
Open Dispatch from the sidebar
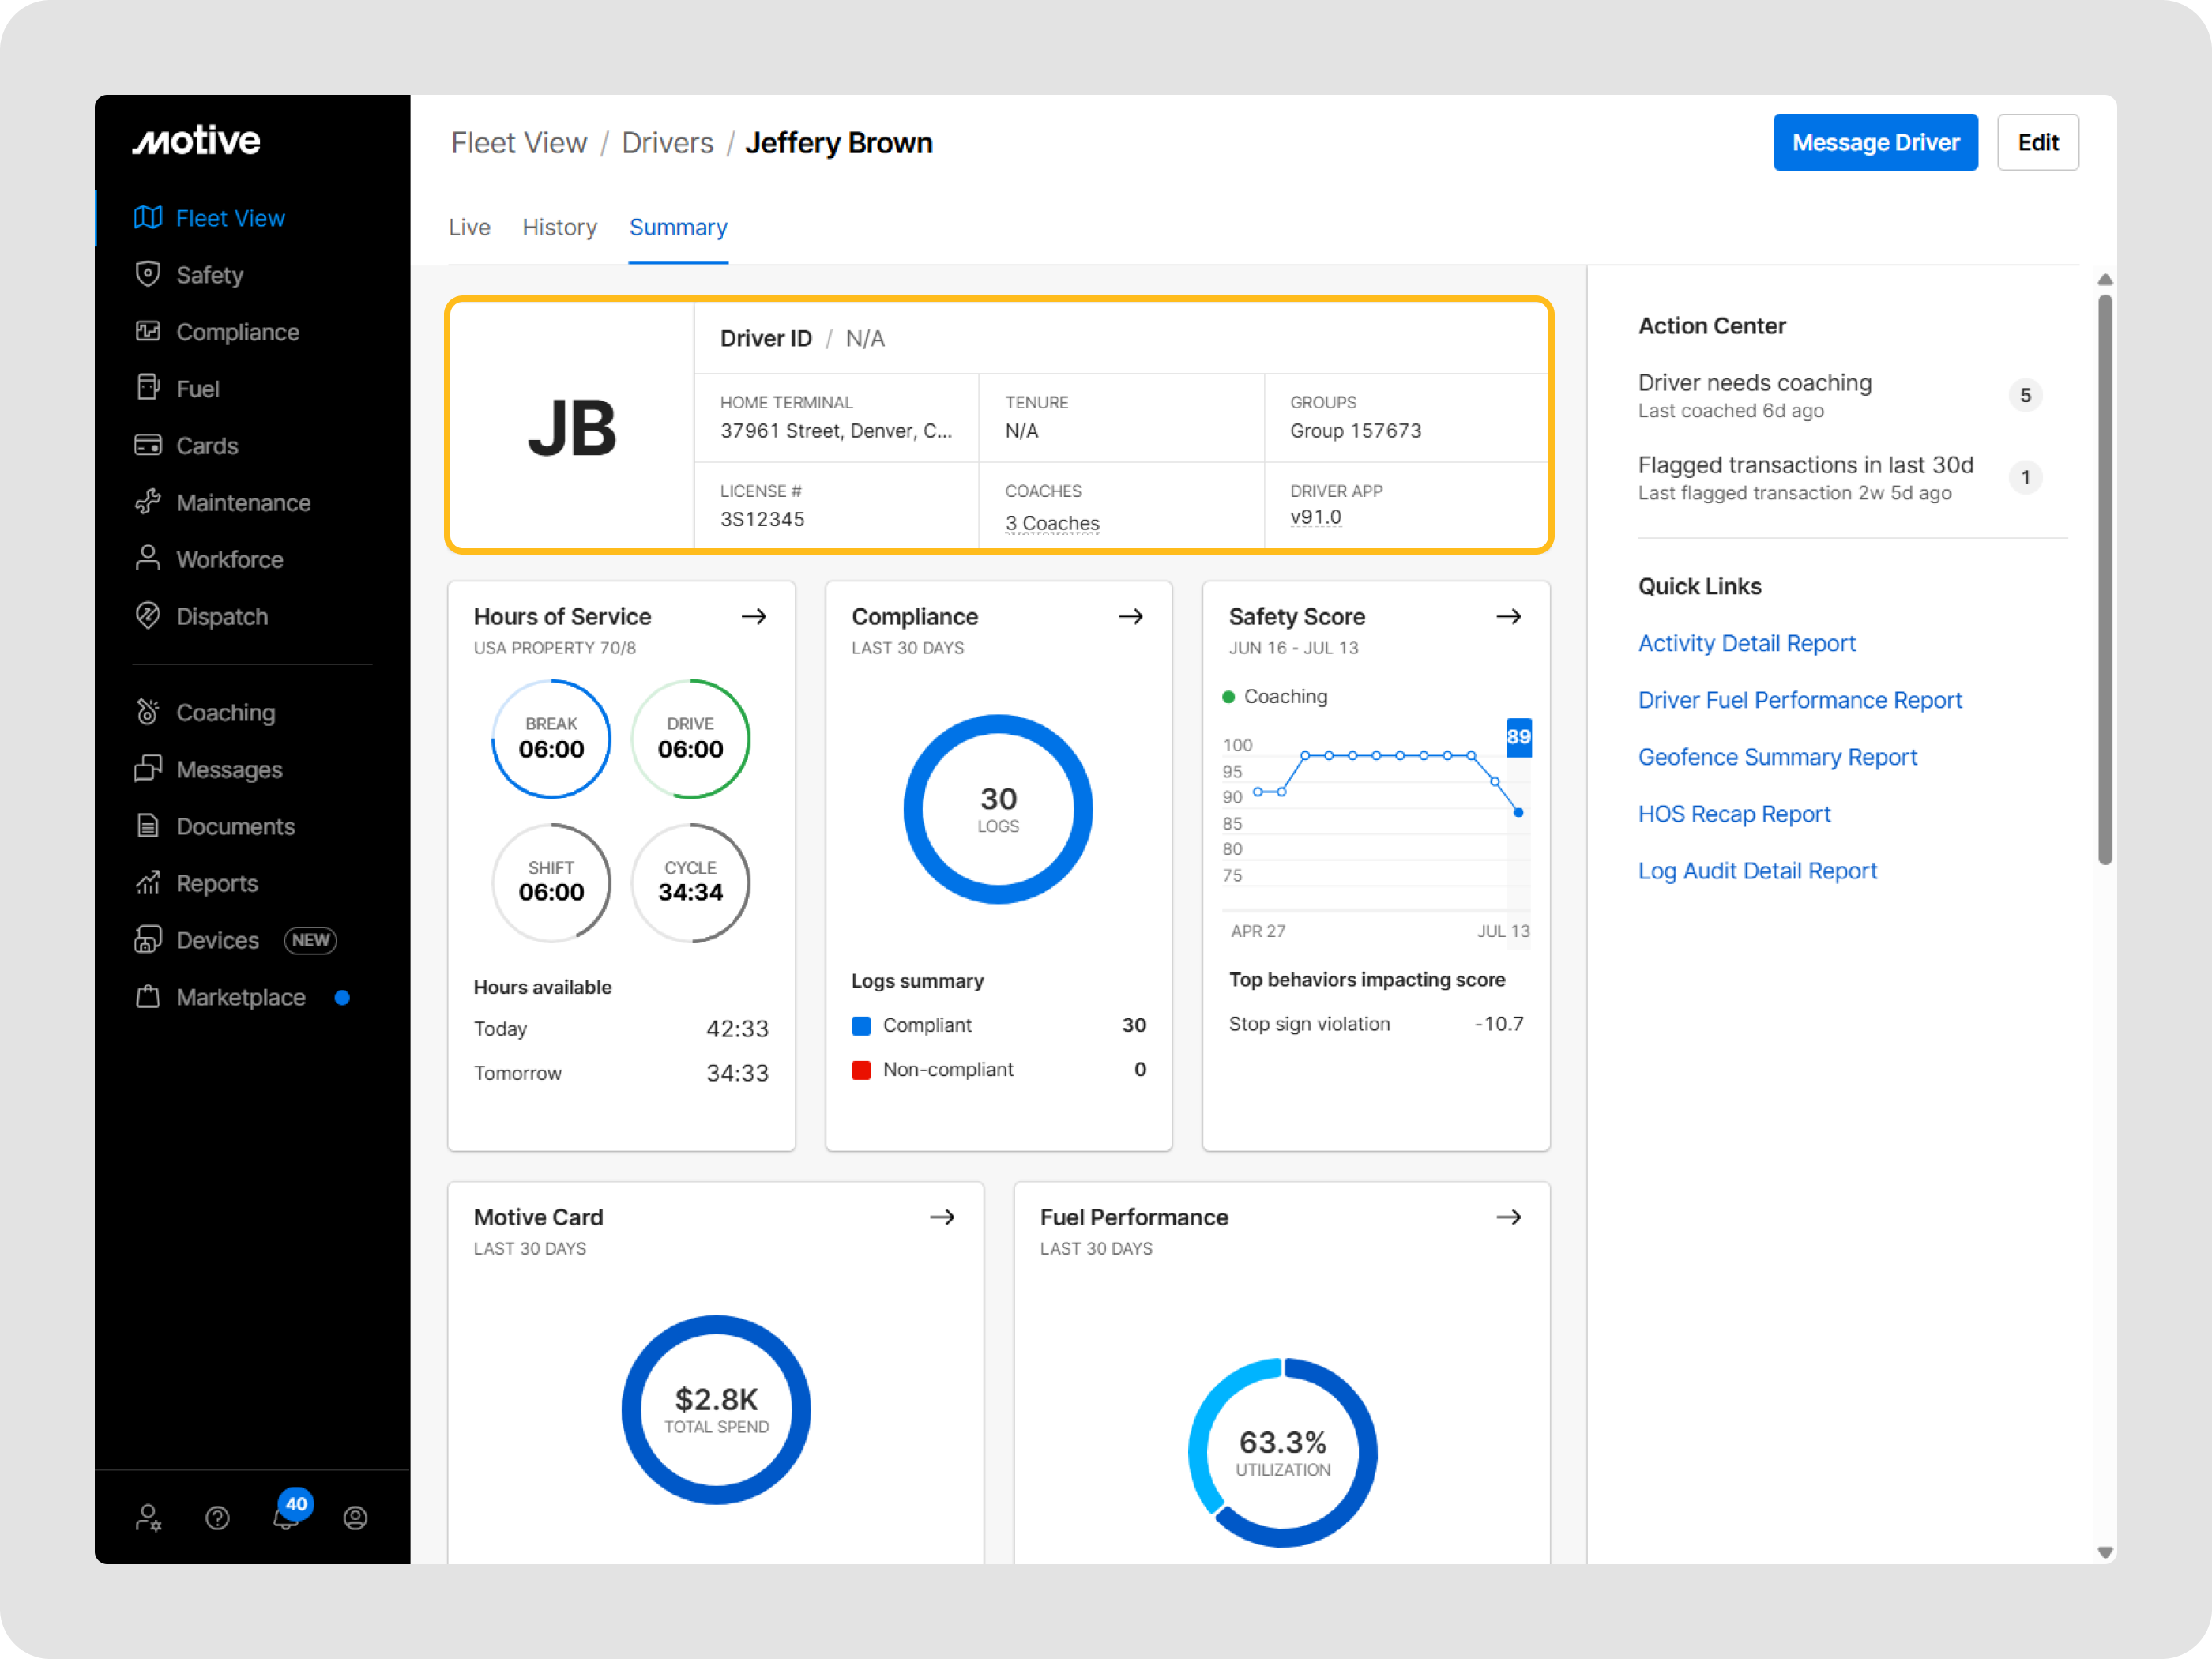point(221,617)
